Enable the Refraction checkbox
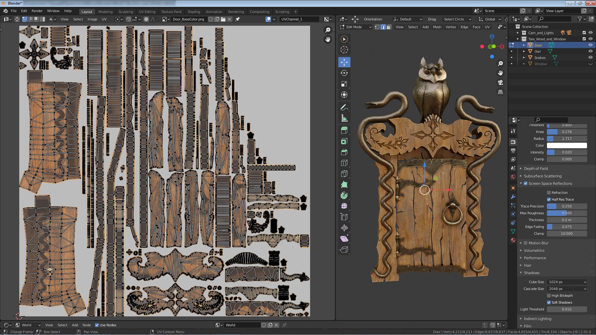 point(549,193)
